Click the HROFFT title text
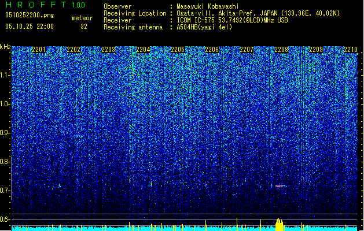364x231 pixels. tap(36, 5)
